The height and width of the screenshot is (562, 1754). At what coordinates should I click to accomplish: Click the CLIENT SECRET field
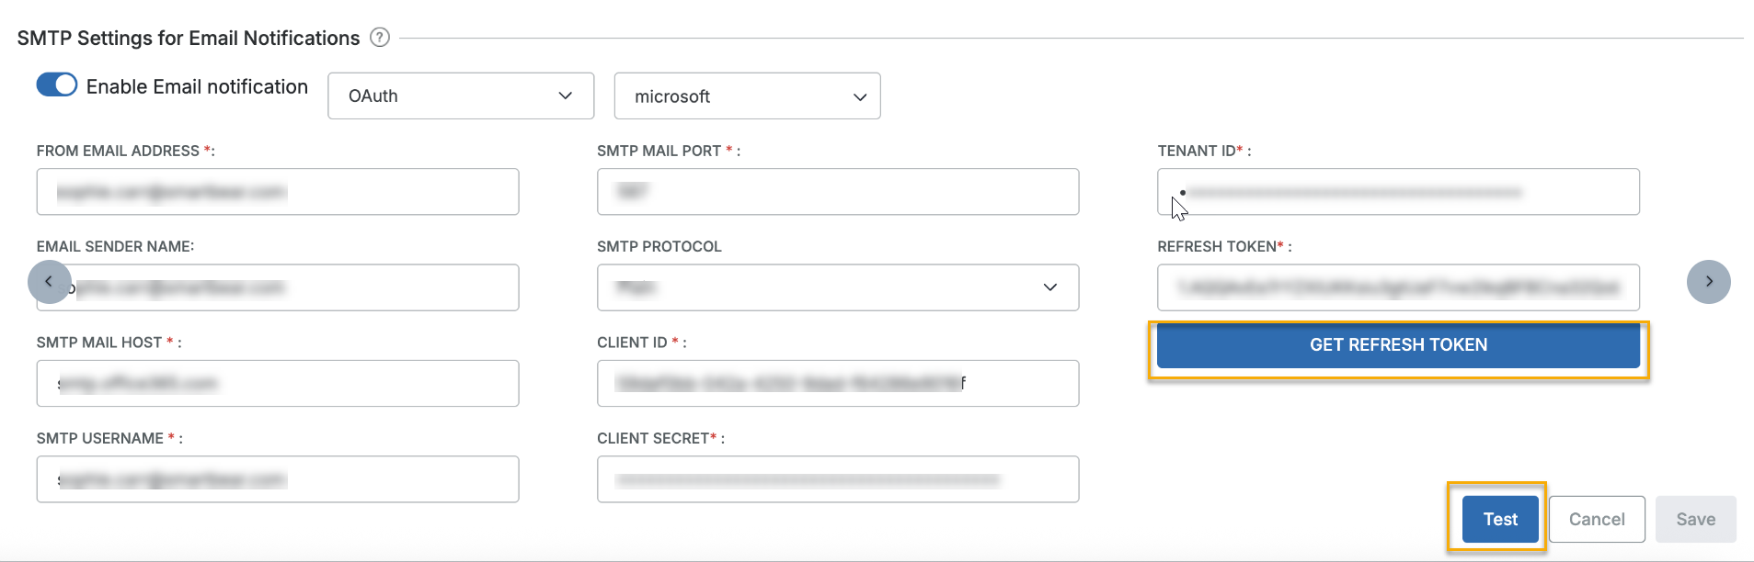[838, 478]
